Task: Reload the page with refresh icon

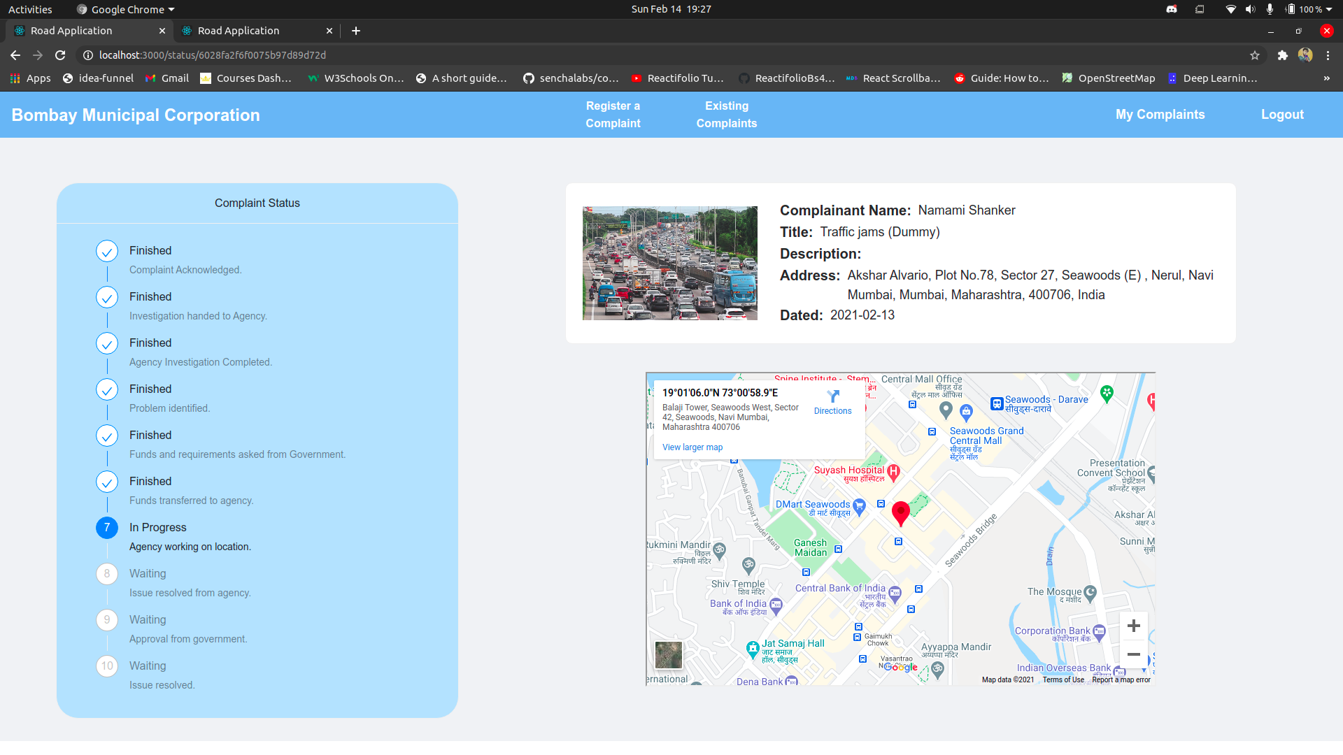Action: 60,55
